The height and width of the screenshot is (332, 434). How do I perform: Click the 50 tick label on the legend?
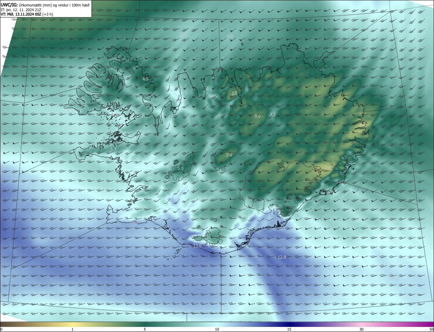431,329
